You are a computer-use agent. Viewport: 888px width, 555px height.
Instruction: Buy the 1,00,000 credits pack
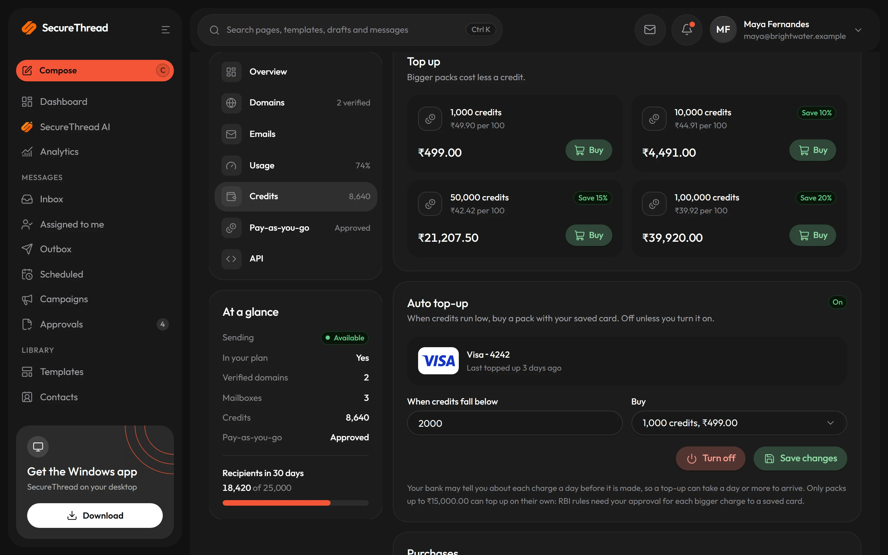[x=812, y=235]
